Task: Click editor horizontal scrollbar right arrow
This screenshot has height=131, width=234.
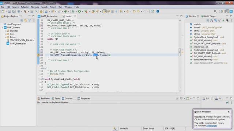Action: click(x=177, y=93)
